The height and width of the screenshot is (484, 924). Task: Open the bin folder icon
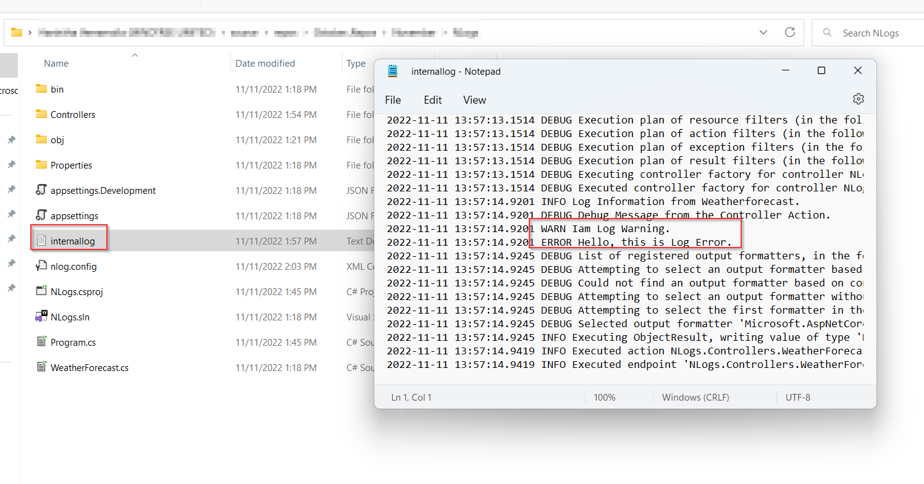pos(41,89)
